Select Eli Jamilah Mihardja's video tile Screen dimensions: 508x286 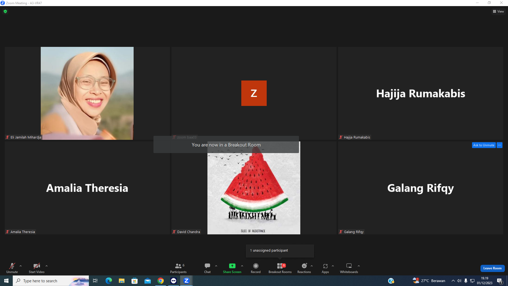tap(87, 93)
